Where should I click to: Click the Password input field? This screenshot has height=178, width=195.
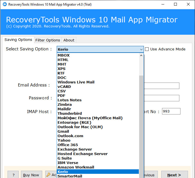click(161, 98)
